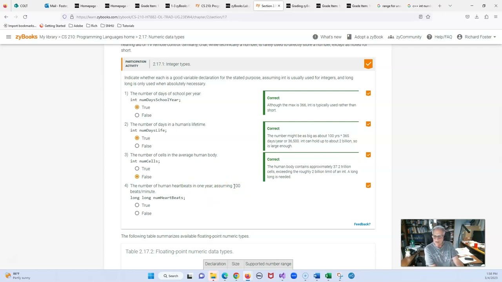
Task: Select False for numDaysSchoolYear question
Action: [x=137, y=115]
